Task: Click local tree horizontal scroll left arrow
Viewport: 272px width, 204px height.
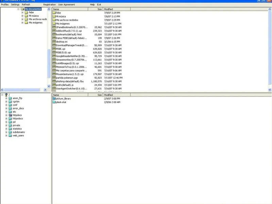Action: tap(2, 90)
